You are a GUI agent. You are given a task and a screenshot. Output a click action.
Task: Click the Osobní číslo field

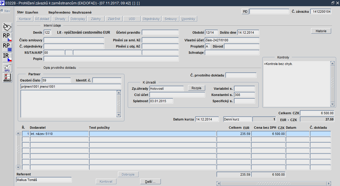(x=56, y=80)
